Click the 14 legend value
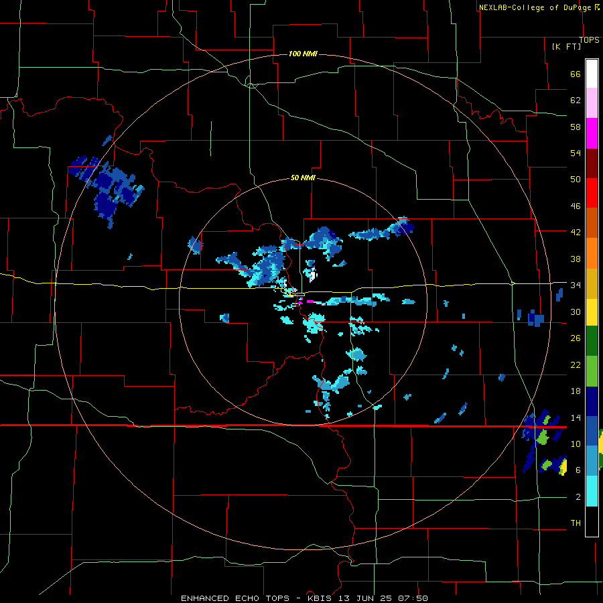Viewport: 603px width, 603px height. tap(576, 417)
